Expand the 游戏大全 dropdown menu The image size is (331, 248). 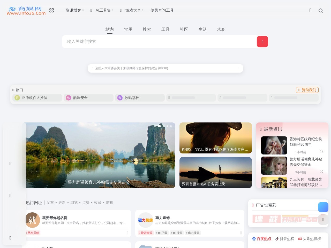(132, 10)
